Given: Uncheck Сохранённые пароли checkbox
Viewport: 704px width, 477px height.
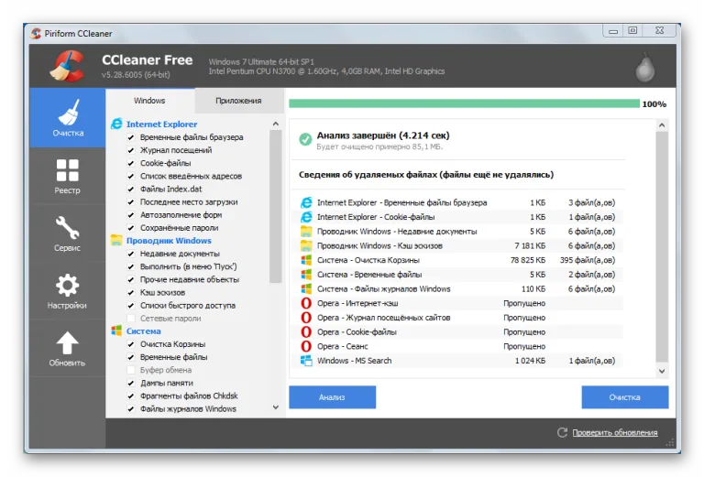Looking at the screenshot, I should [131, 228].
